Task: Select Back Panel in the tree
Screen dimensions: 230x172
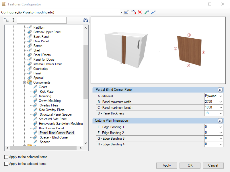Action: point(41,37)
